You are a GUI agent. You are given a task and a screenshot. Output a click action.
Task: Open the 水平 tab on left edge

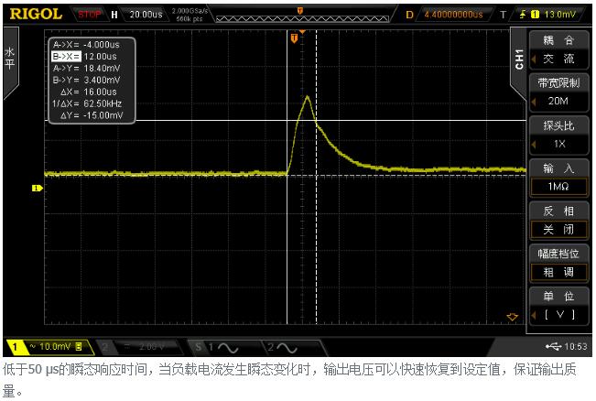tap(10, 60)
